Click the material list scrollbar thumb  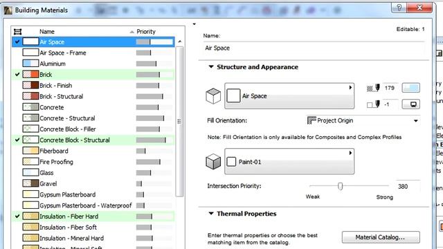(179, 122)
